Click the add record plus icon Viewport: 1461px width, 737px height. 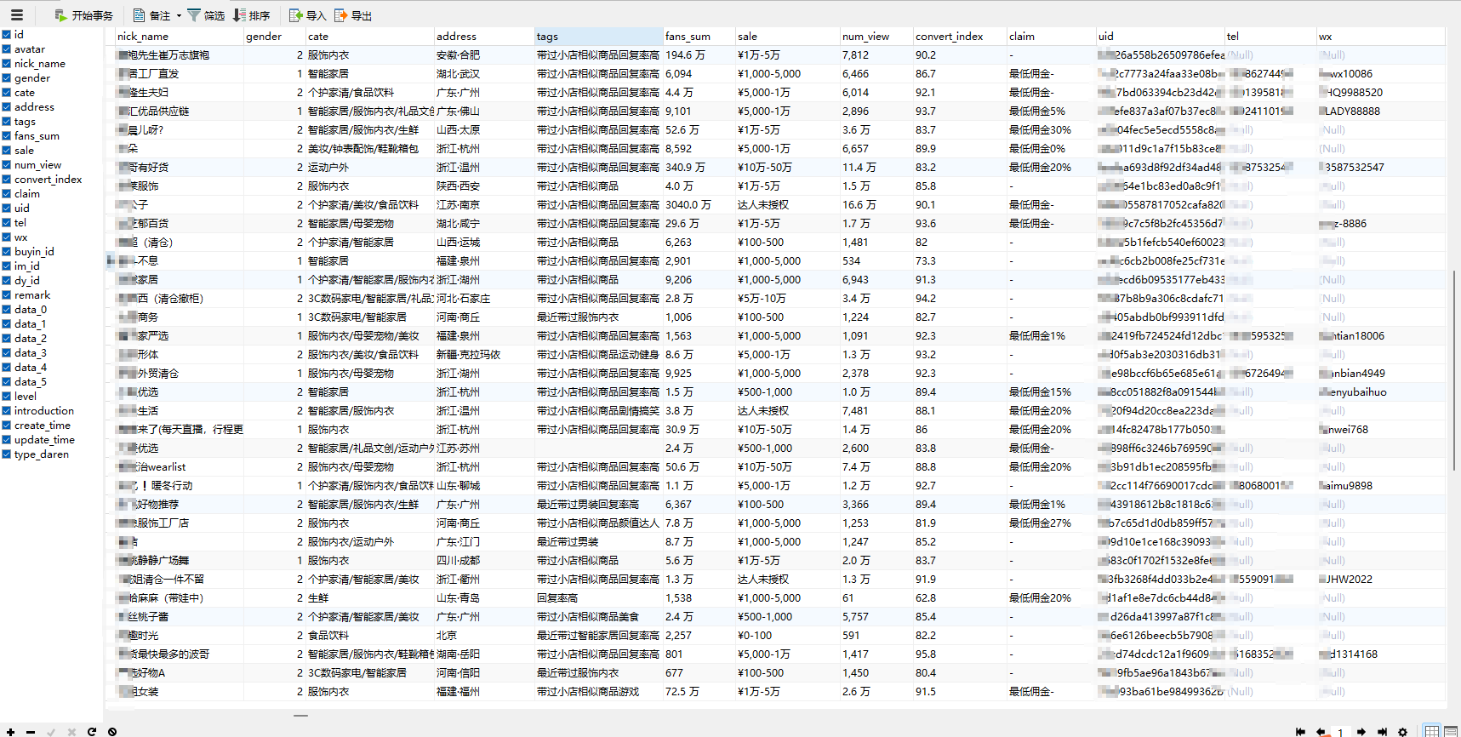click(x=10, y=732)
